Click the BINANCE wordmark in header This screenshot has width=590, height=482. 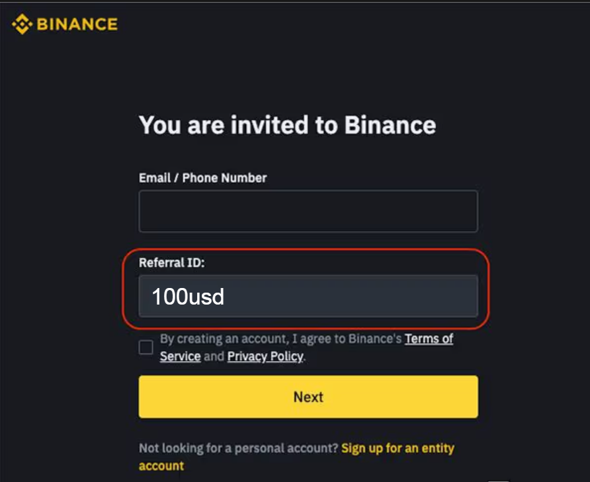pyautogui.click(x=77, y=24)
